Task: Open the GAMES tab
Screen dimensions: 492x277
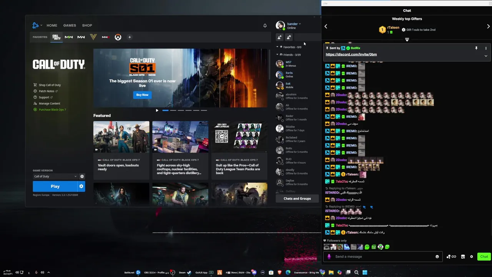Action: coord(70,25)
